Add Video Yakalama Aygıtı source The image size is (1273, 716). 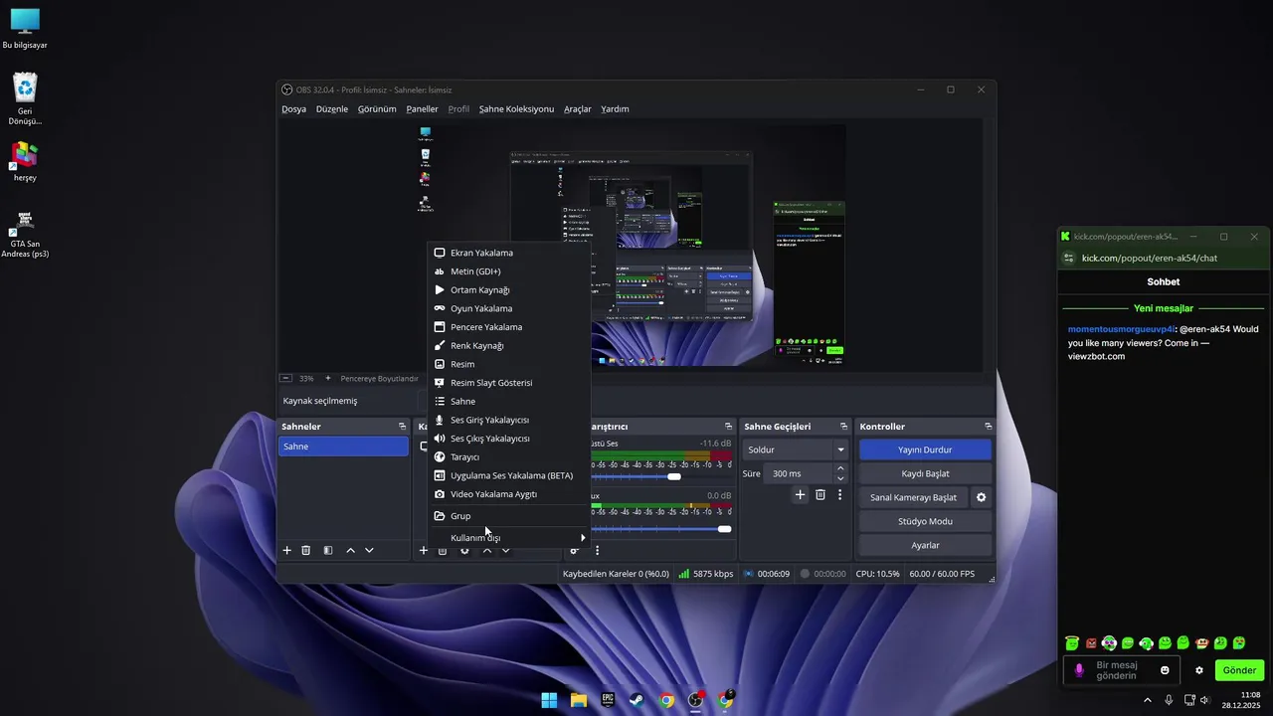click(x=509, y=494)
